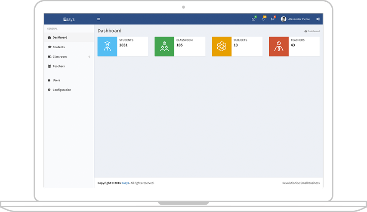367x212 pixels.
Task: Click the Easys footer link
Action: click(x=125, y=183)
